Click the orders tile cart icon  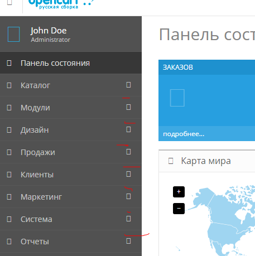(x=177, y=98)
